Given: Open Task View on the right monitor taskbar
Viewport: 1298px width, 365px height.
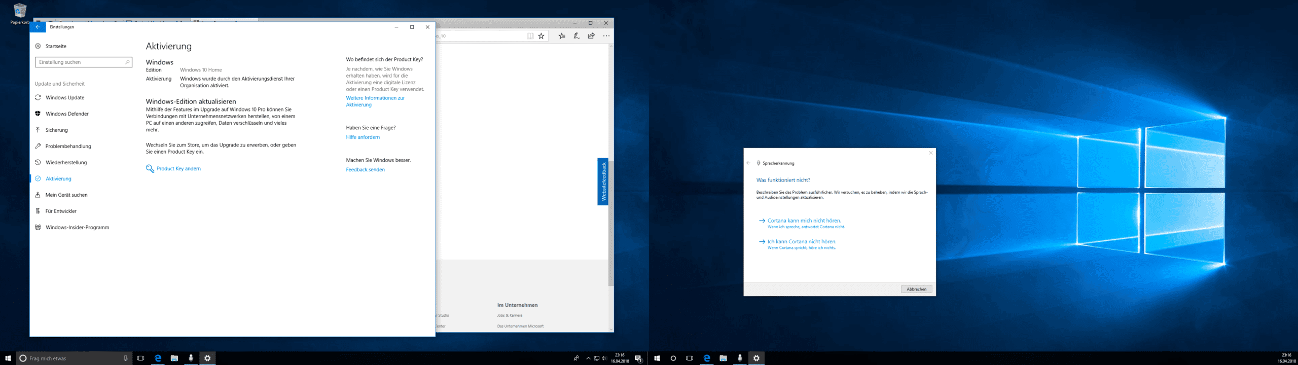Looking at the screenshot, I should click(x=690, y=358).
